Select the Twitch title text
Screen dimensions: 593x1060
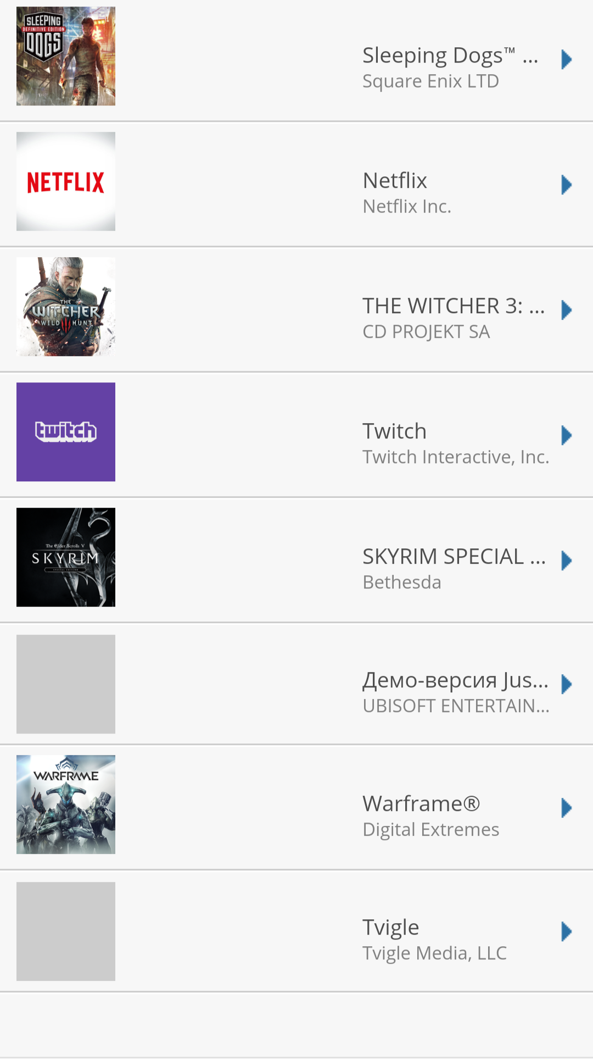point(394,431)
